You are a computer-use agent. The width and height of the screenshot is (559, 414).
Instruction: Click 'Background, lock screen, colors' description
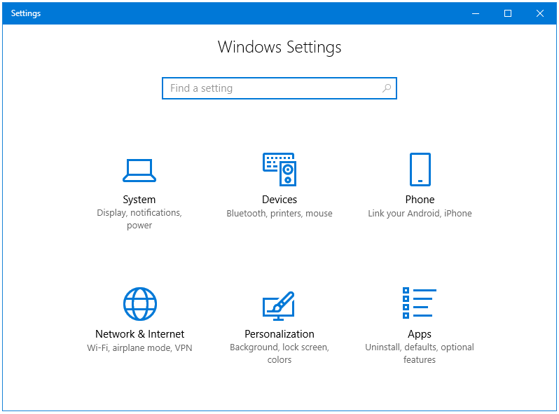[279, 353]
